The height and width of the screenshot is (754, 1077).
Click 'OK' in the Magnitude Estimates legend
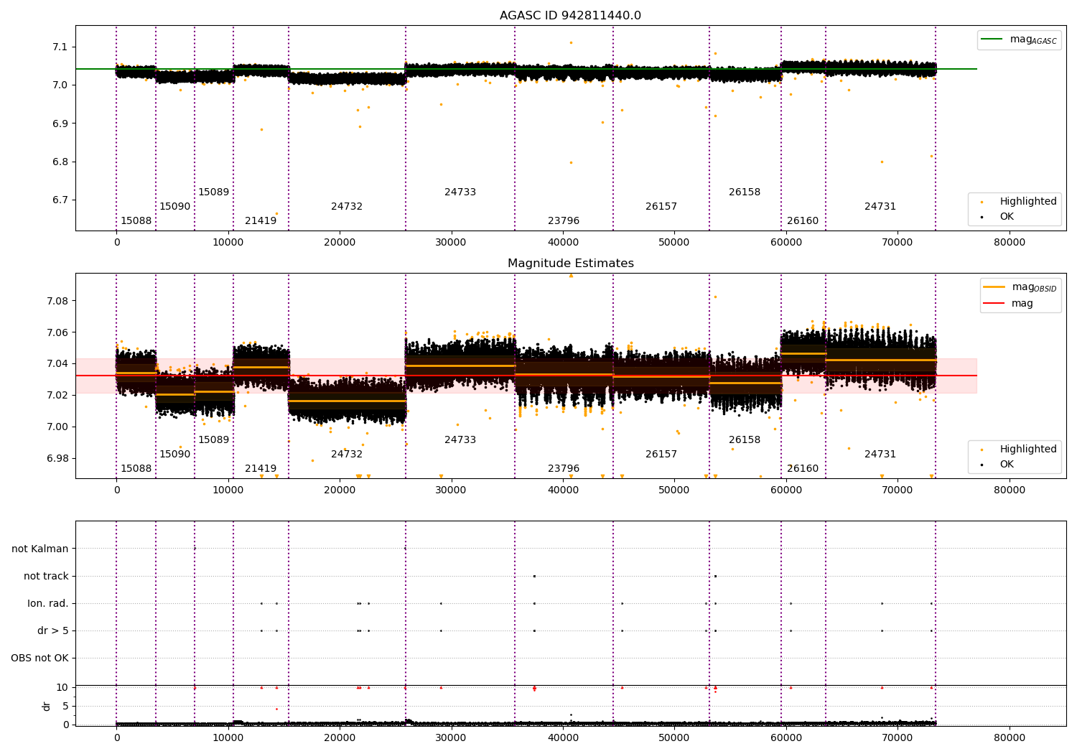coord(998,464)
